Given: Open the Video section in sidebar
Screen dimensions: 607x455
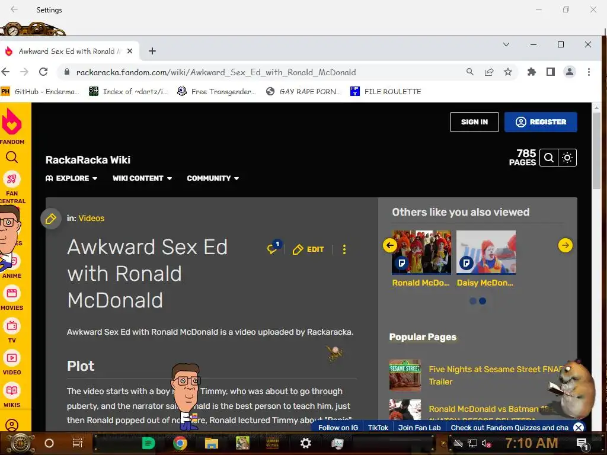Looking at the screenshot, I should [x=12, y=363].
